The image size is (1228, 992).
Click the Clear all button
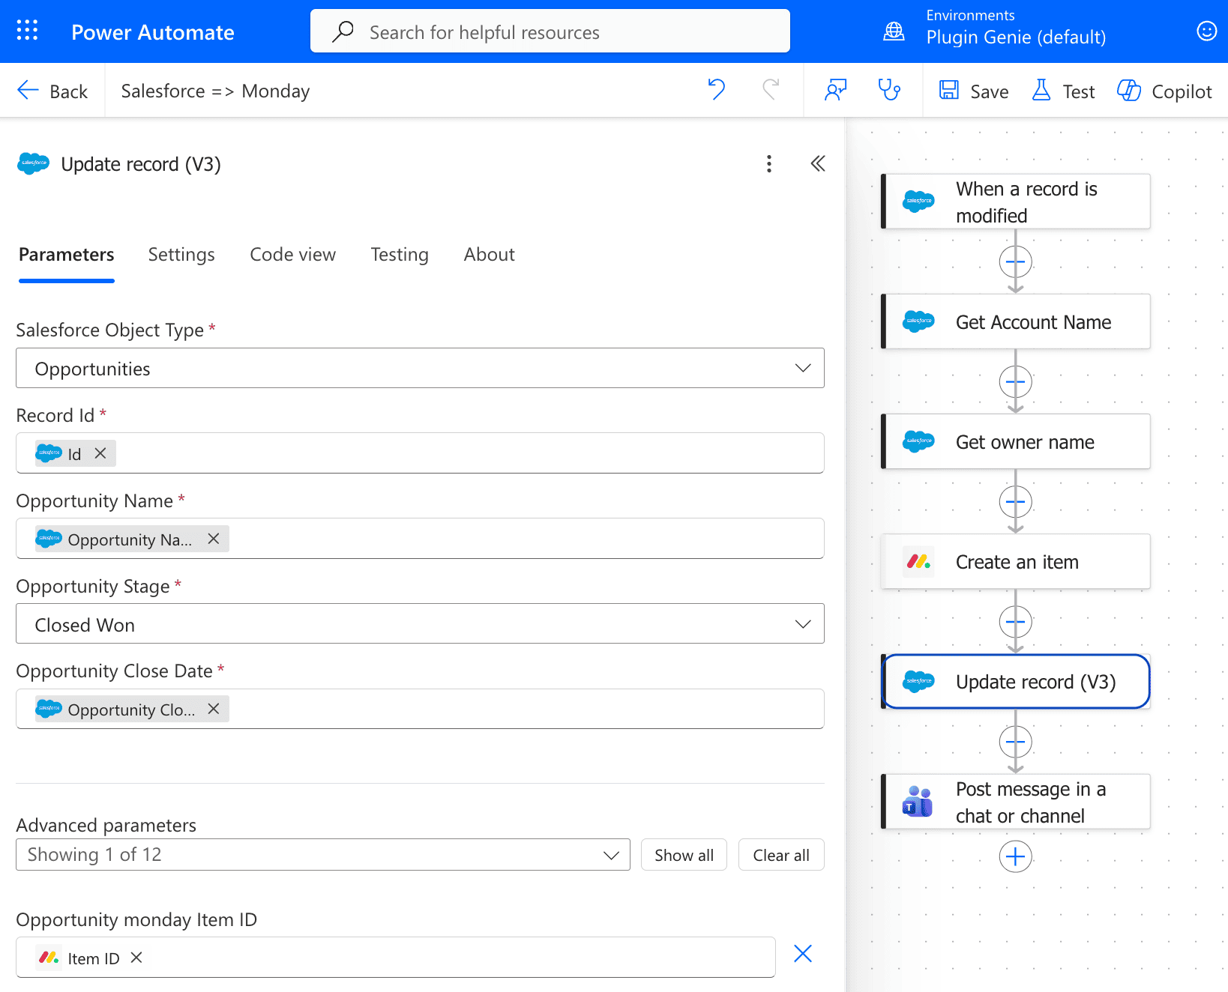781,855
